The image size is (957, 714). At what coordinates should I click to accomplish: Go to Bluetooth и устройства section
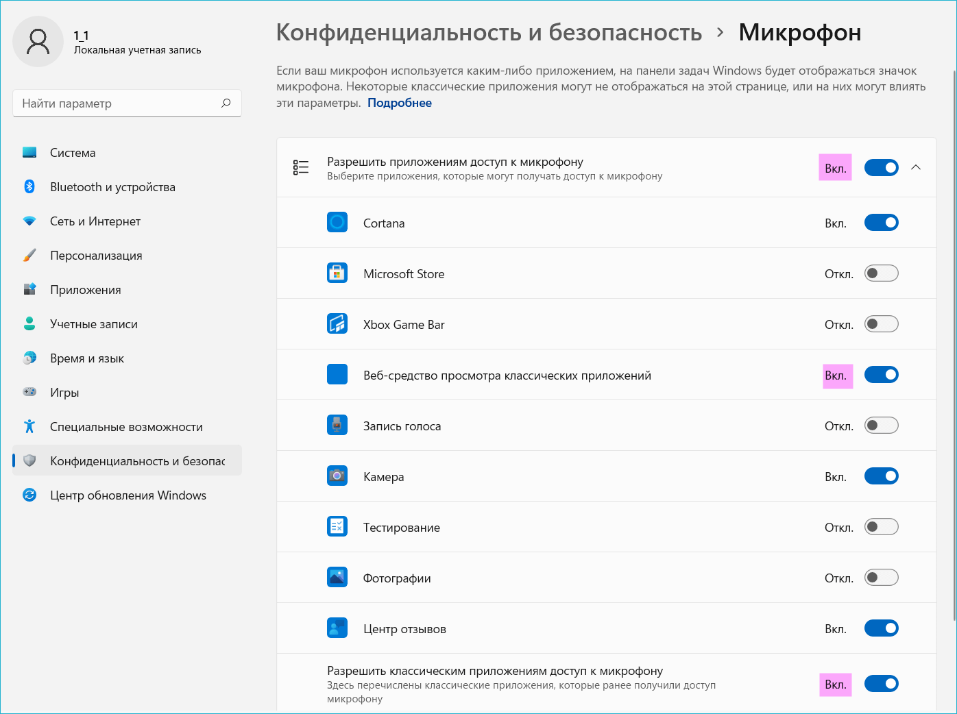[x=112, y=187]
